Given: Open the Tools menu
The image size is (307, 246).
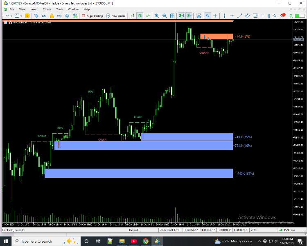Looking at the screenshot, I should point(59,9).
